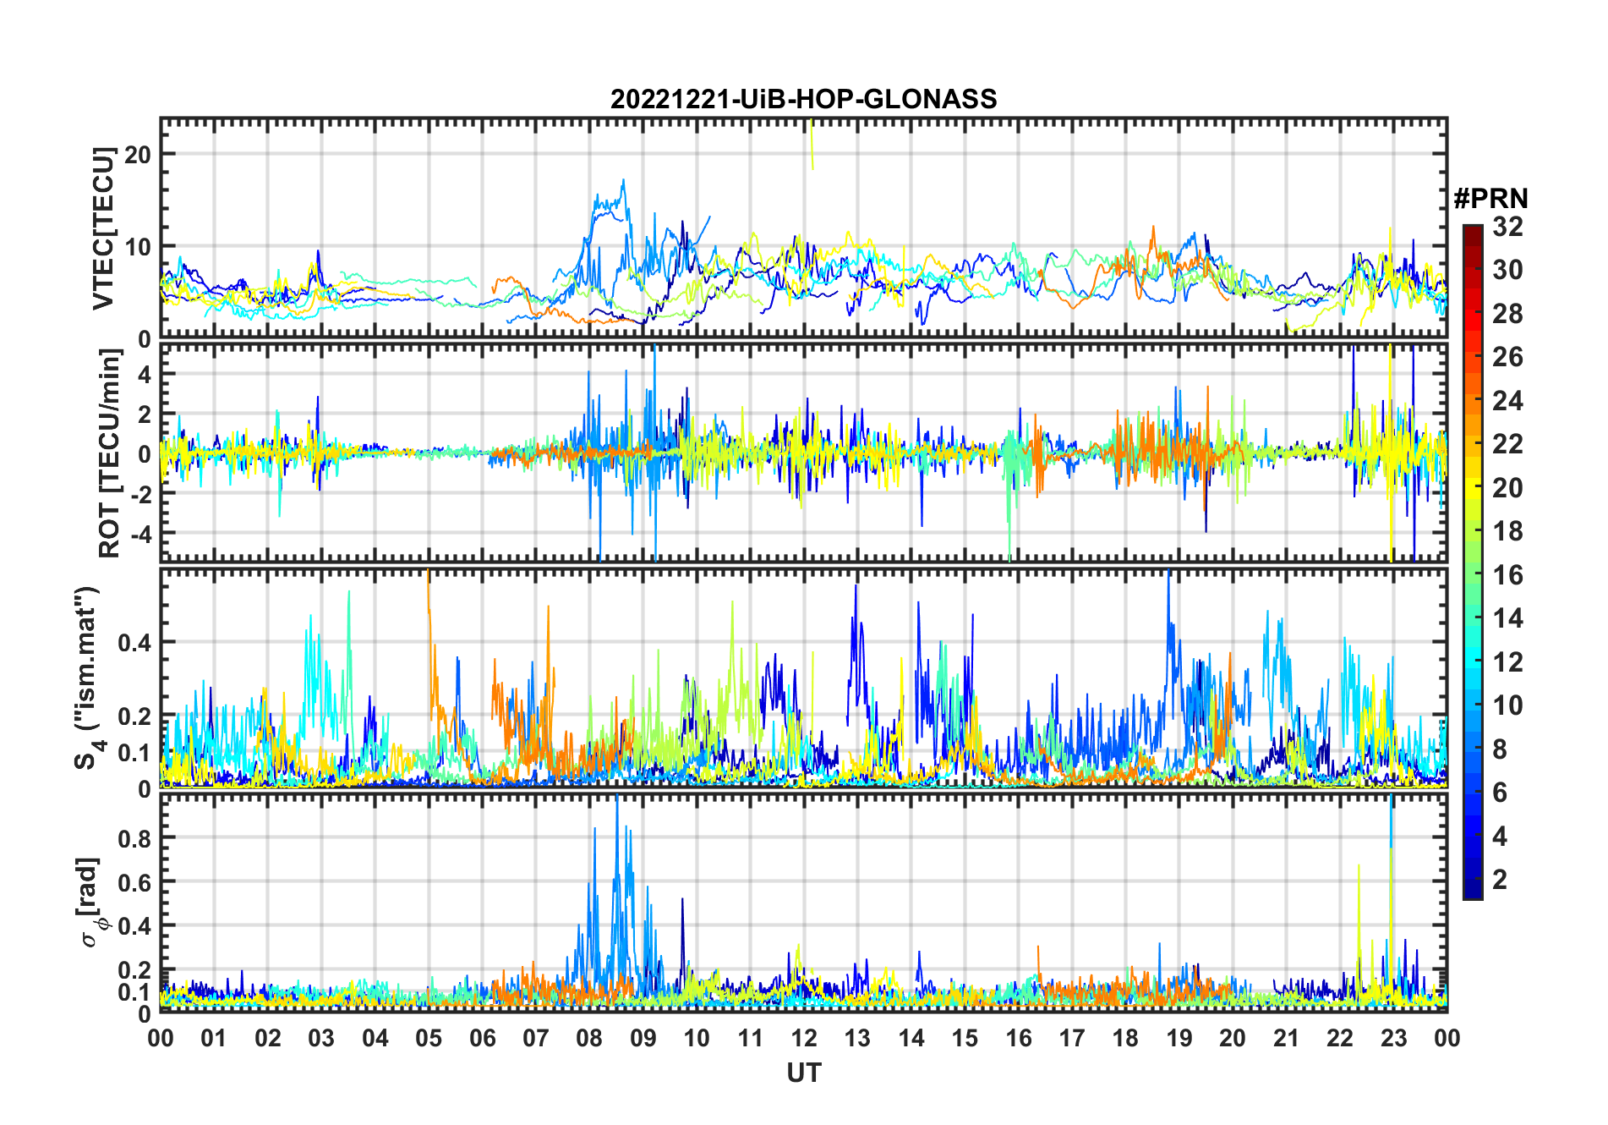Click x-axis tick label 19
Image resolution: width=1608 pixels, height=1125 pixels.
[x=1179, y=1038]
